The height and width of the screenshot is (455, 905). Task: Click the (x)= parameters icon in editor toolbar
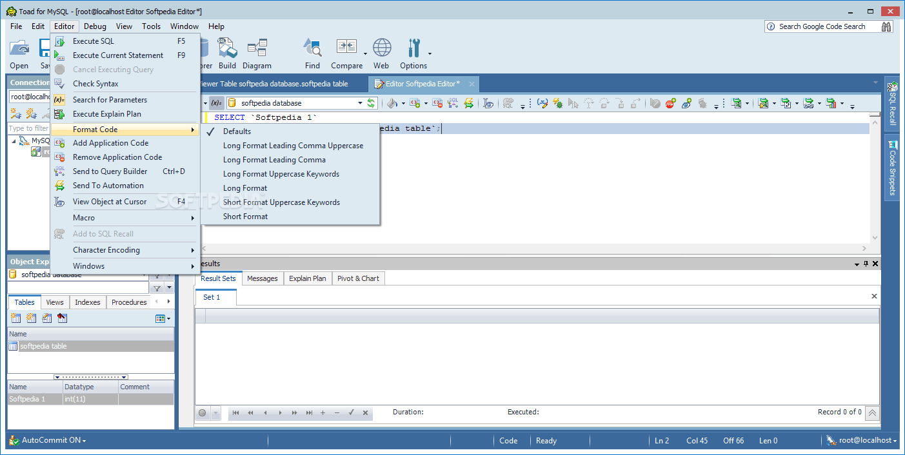(x=216, y=103)
